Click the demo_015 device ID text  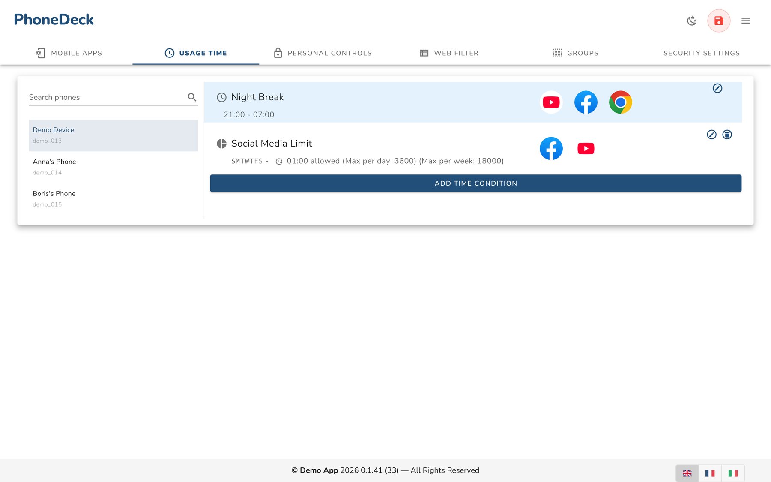47,204
